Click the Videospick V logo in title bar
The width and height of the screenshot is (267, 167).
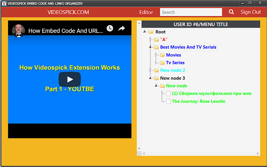tap(4, 3)
